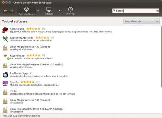Open the Instalado section

pyautogui.click(x=49, y=11)
